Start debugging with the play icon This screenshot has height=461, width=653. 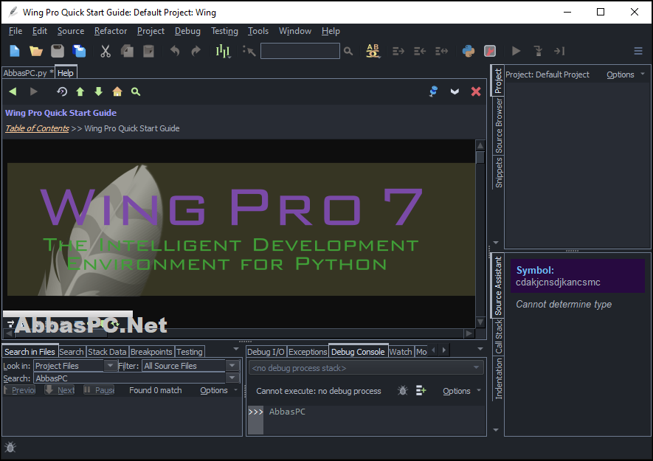516,51
